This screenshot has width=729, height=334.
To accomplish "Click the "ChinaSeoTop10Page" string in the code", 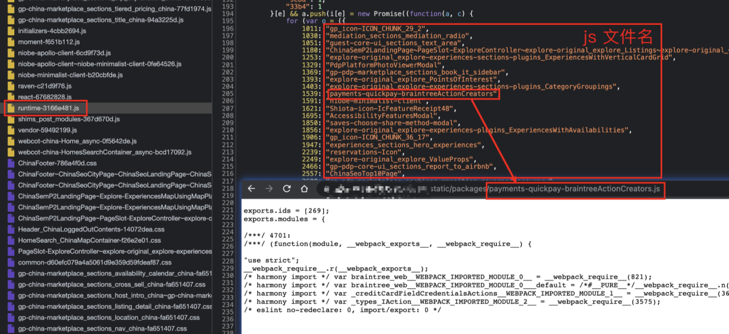I will point(363,173).
